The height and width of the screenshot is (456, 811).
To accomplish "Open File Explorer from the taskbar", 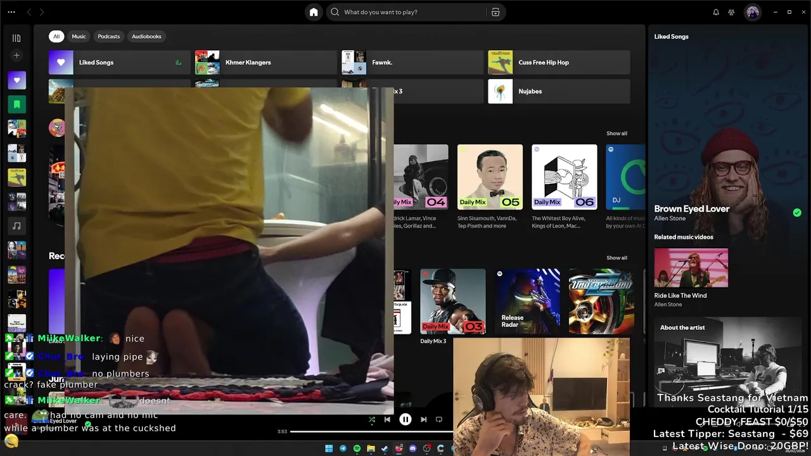I will pos(371,448).
